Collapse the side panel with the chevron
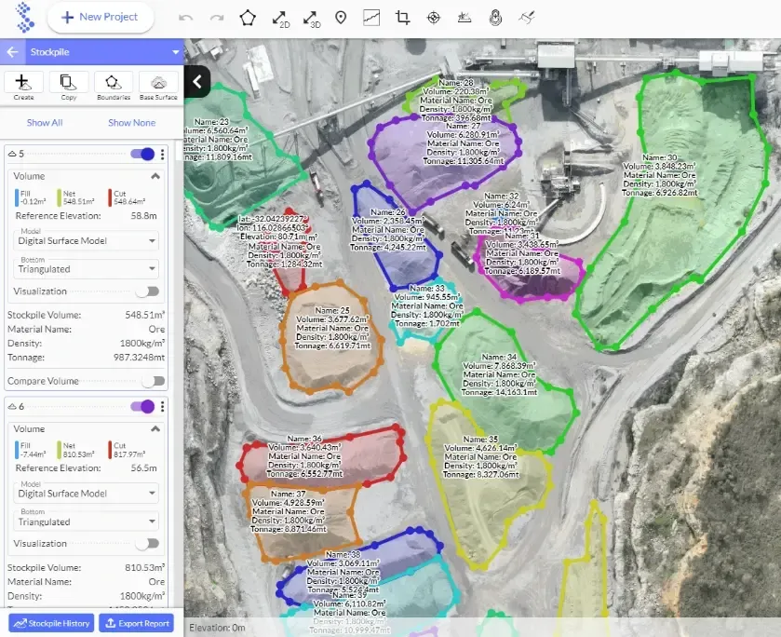Screen dimensions: 781x637 [x=197, y=81]
